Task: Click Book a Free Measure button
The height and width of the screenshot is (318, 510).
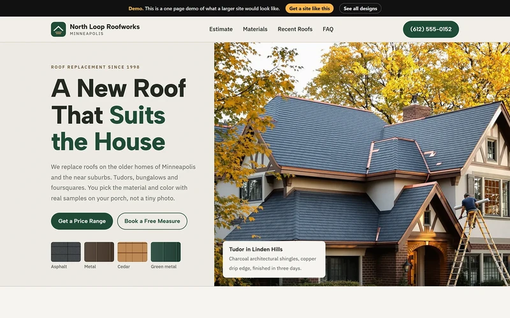Action: point(152,221)
